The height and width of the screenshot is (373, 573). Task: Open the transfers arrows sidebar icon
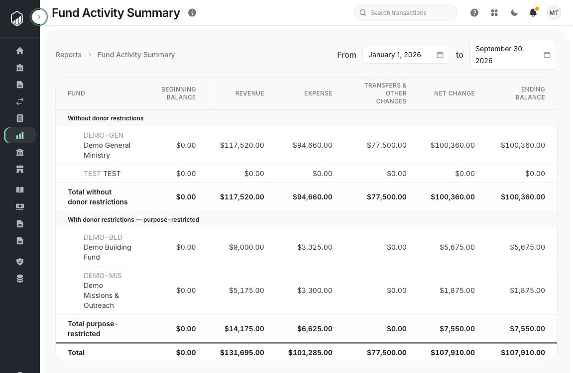click(20, 101)
